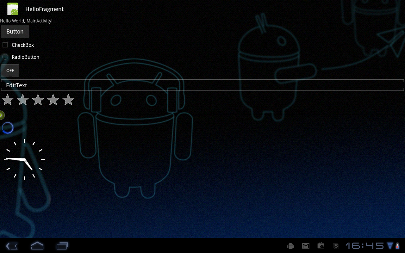Click the Button button
Screen dimensions: 405x253
(15, 32)
